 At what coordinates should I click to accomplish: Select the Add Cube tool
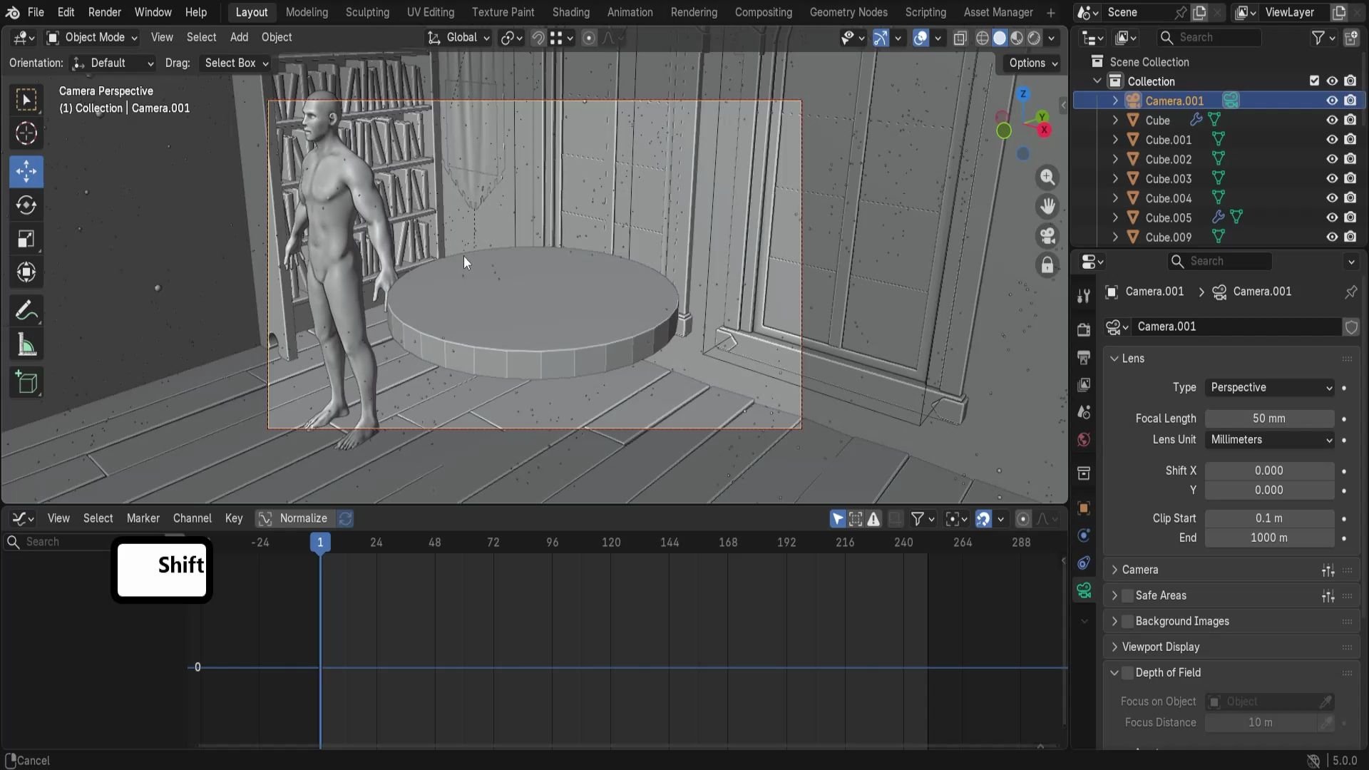click(26, 383)
